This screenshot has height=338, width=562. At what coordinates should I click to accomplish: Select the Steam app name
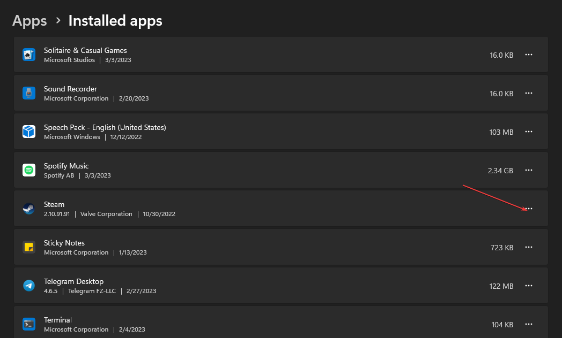(x=54, y=204)
